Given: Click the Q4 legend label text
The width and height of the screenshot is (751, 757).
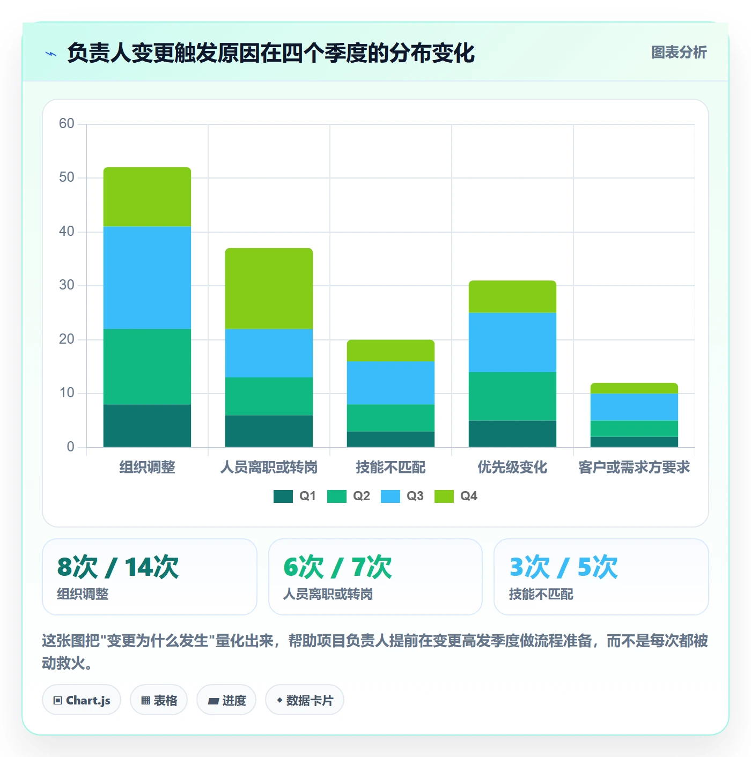Looking at the screenshot, I should tap(468, 496).
